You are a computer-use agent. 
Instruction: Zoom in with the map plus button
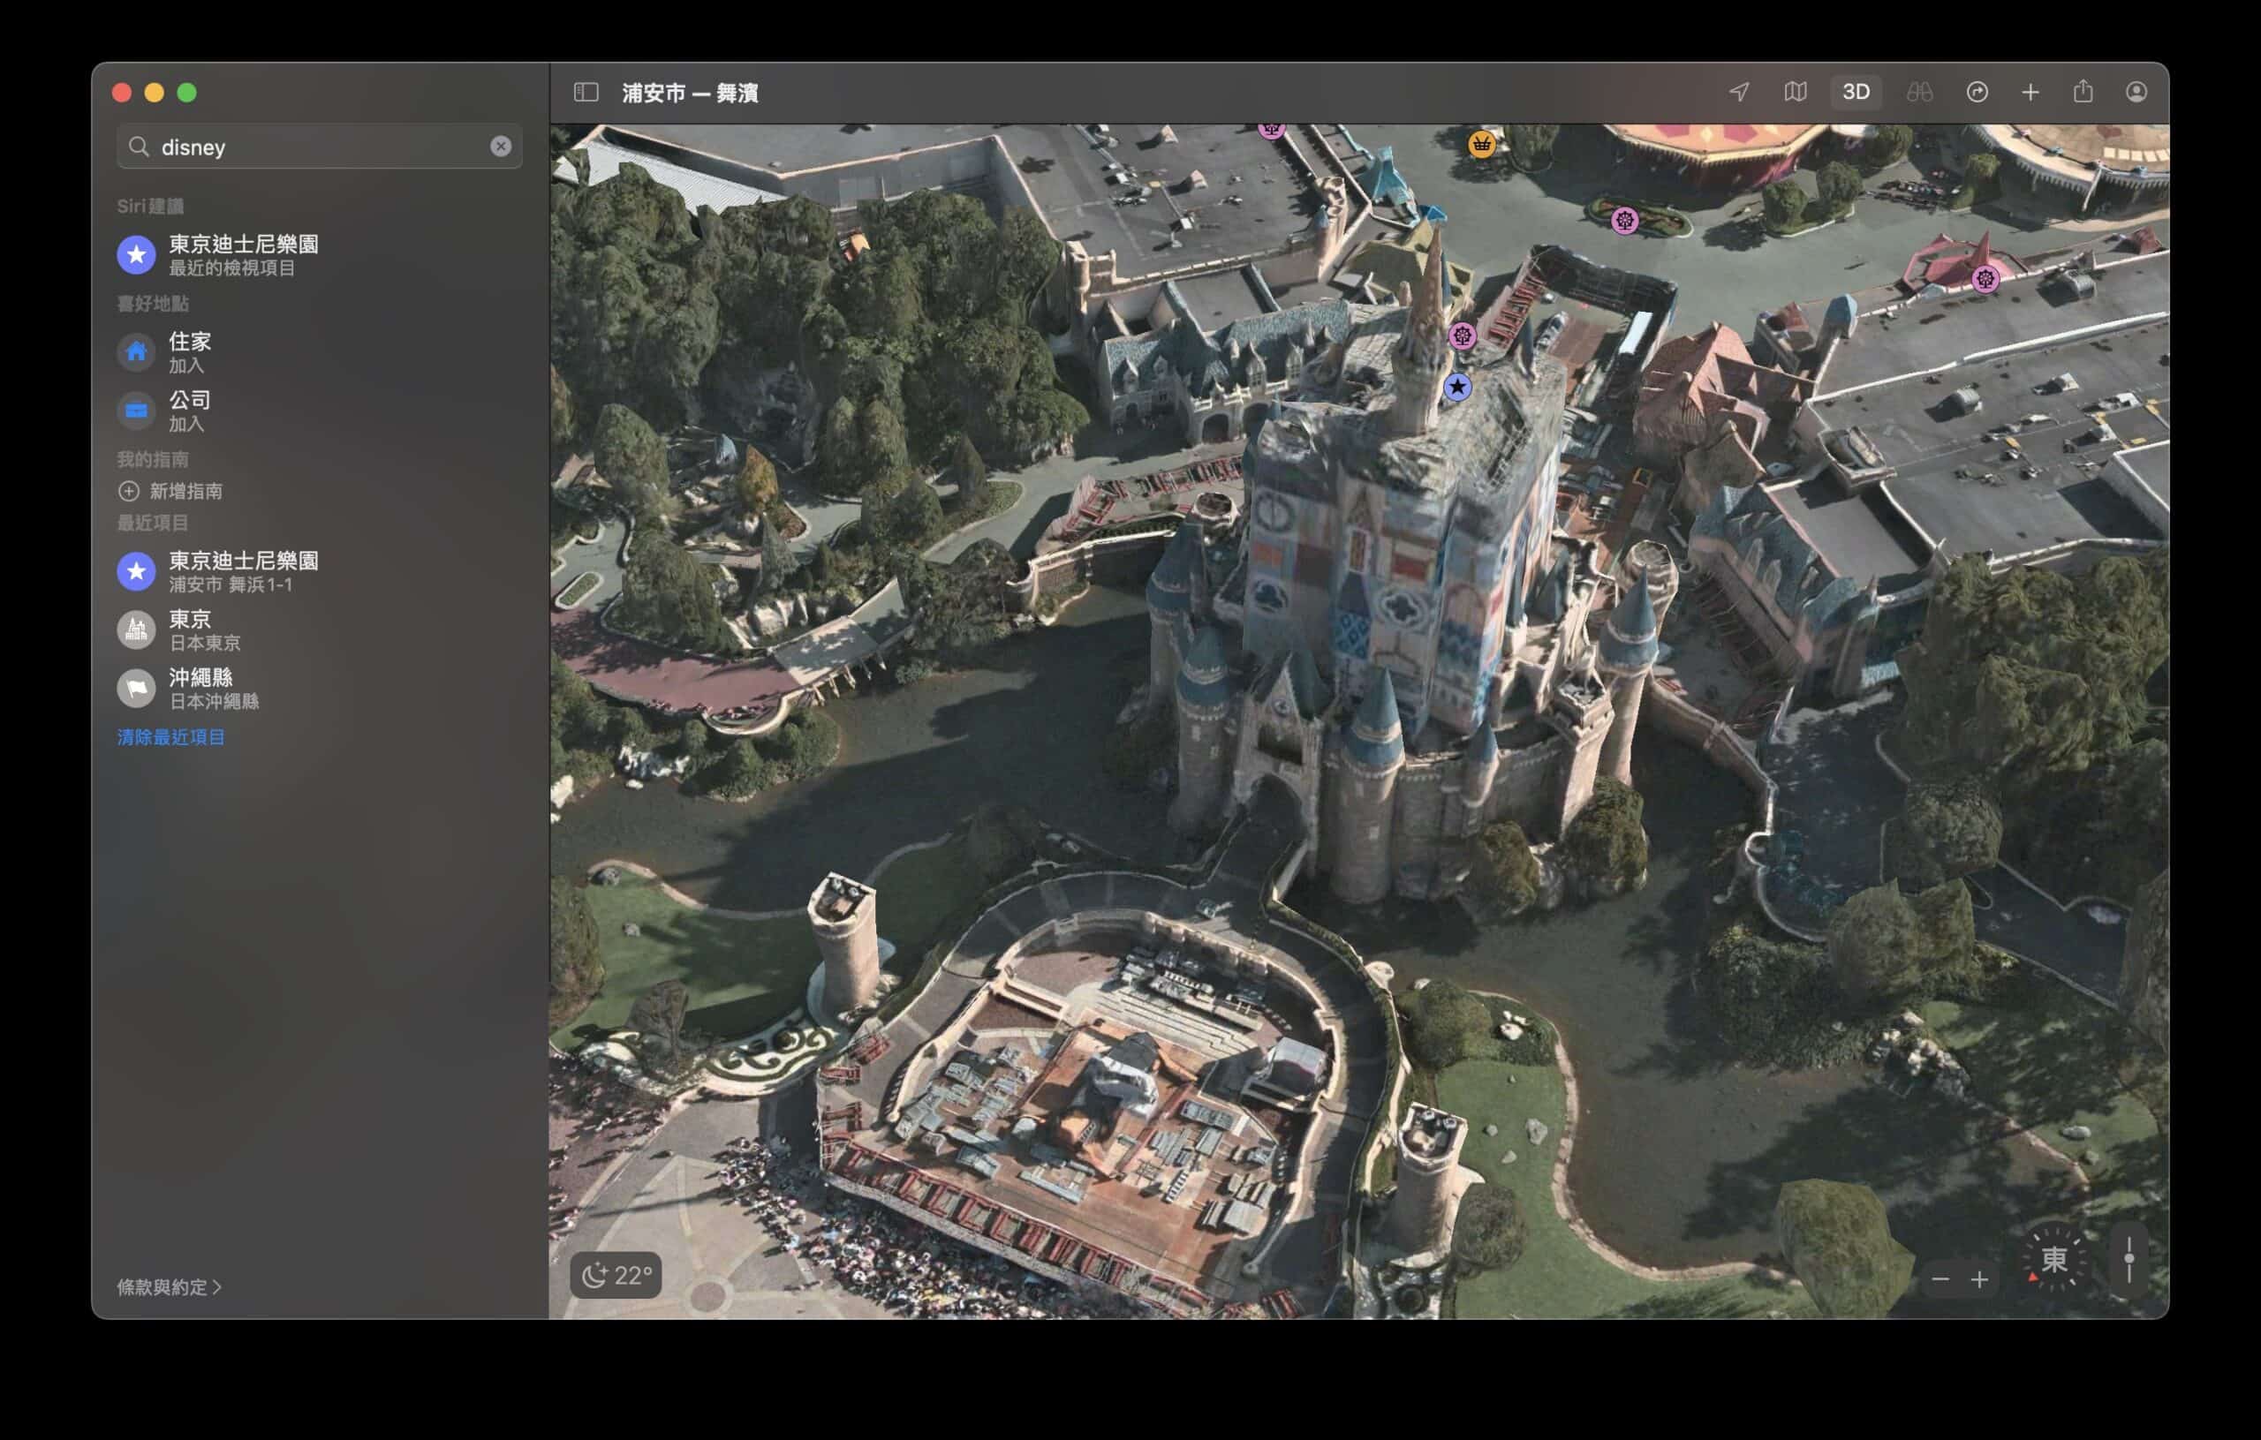[1979, 1278]
